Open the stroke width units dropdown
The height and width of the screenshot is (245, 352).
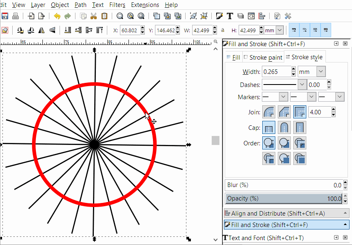(x=320, y=71)
